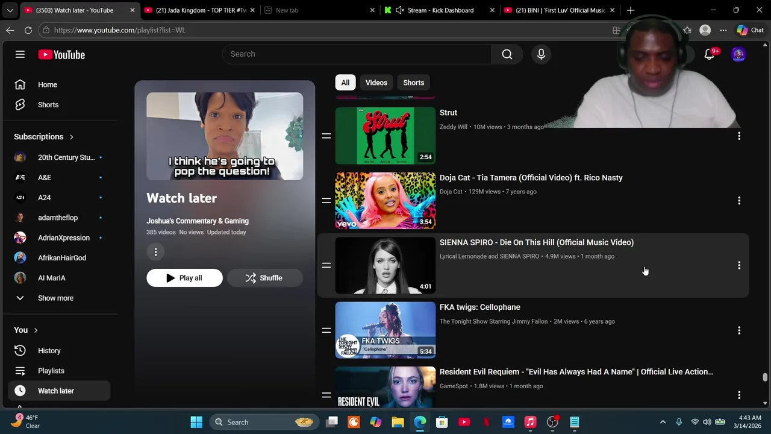Click the search magnifier button
This screenshot has height=434, width=771.
507,54
